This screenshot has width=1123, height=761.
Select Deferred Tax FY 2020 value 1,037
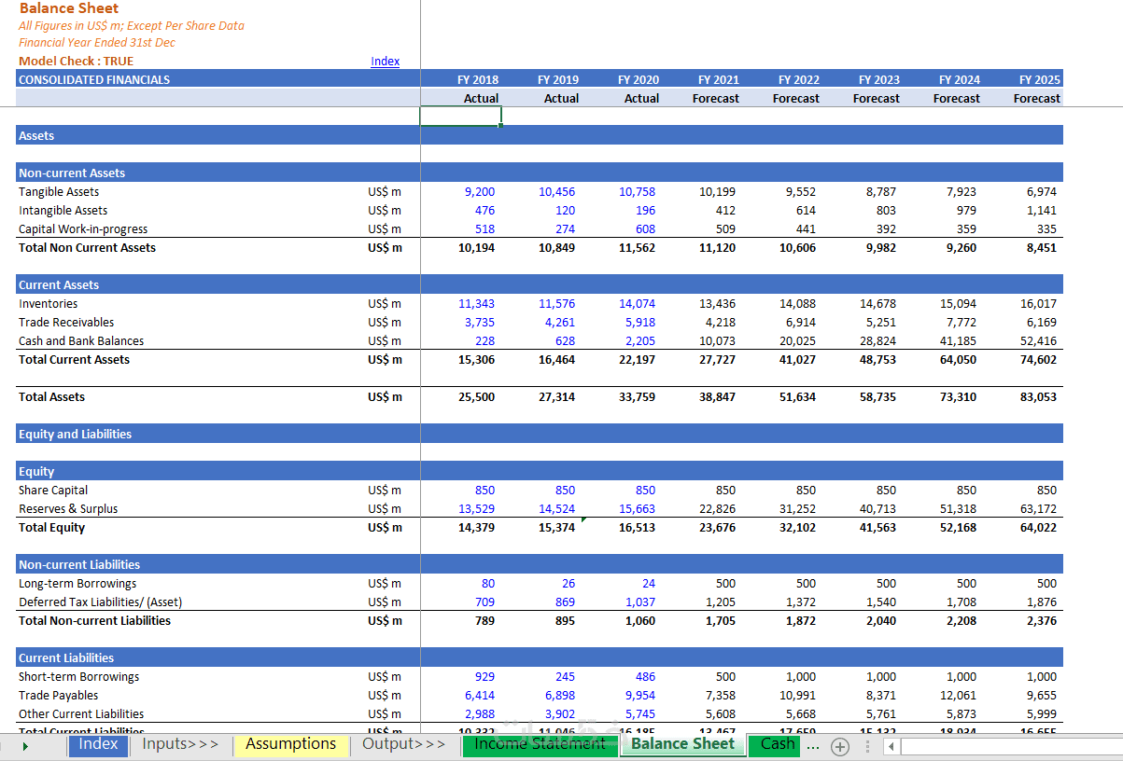coord(640,602)
